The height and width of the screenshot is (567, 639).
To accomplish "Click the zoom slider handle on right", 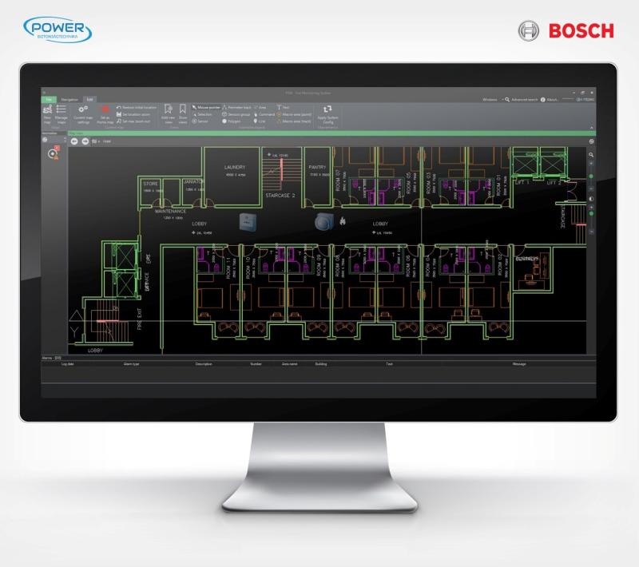I will 592,175.
